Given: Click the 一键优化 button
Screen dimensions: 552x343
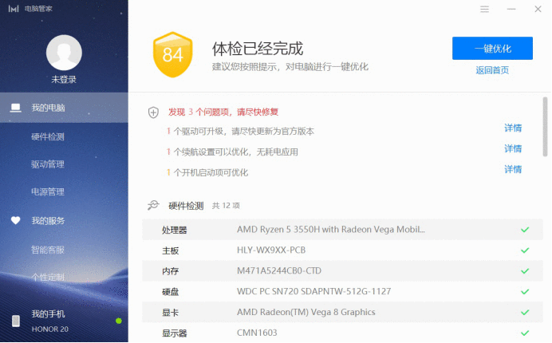Looking at the screenshot, I should pos(492,48).
